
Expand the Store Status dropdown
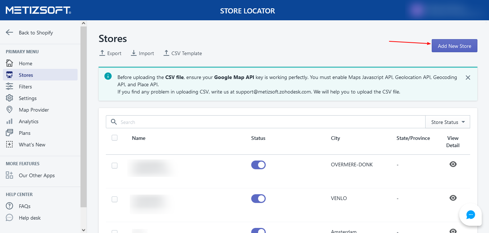(448, 122)
